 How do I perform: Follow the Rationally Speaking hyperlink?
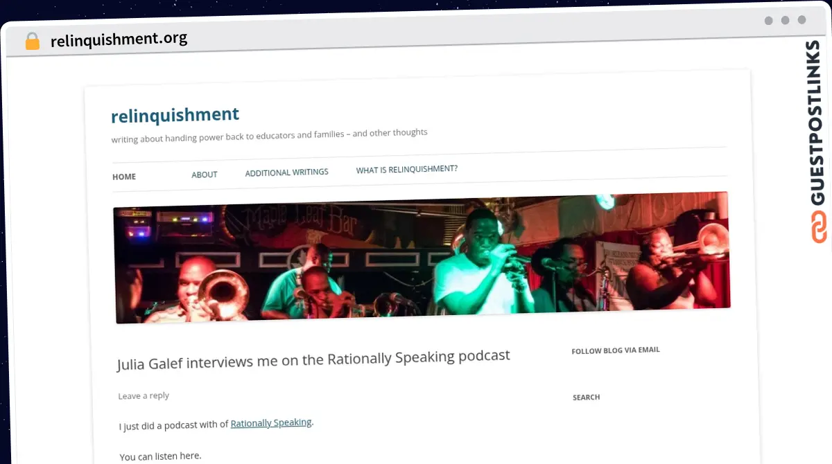click(x=271, y=423)
